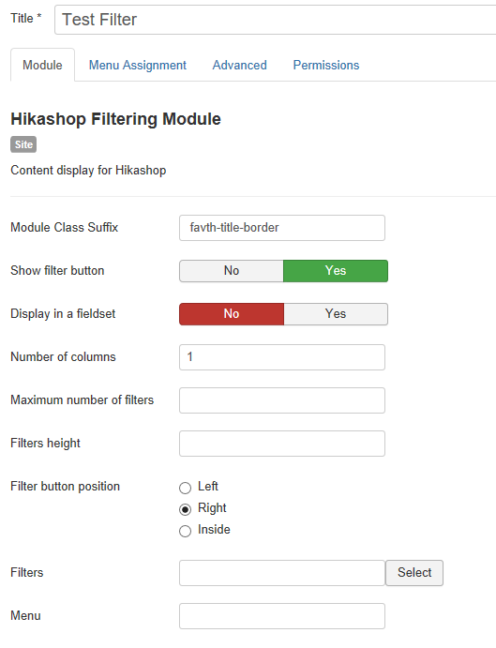The height and width of the screenshot is (648, 496).
Task: Click the Test Filter title field
Action: tap(276, 20)
